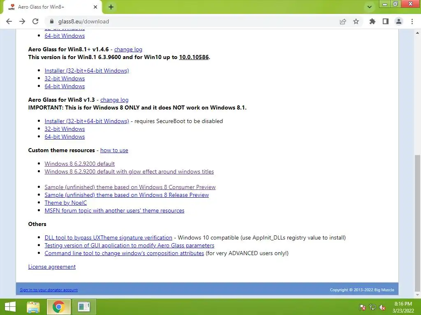Close the Aero Glass for Win8+ tab

[95, 7]
